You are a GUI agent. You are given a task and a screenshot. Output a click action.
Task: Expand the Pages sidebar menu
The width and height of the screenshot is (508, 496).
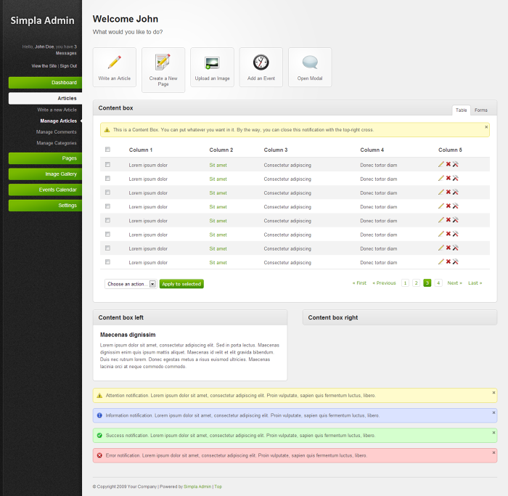point(45,158)
